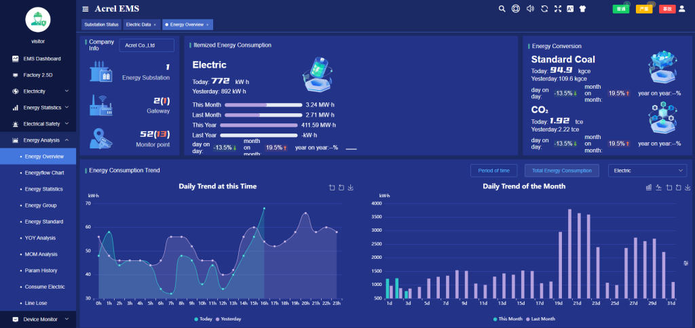Click the refresh icon in top bar
Screen dimensions: 695x328
click(544, 9)
